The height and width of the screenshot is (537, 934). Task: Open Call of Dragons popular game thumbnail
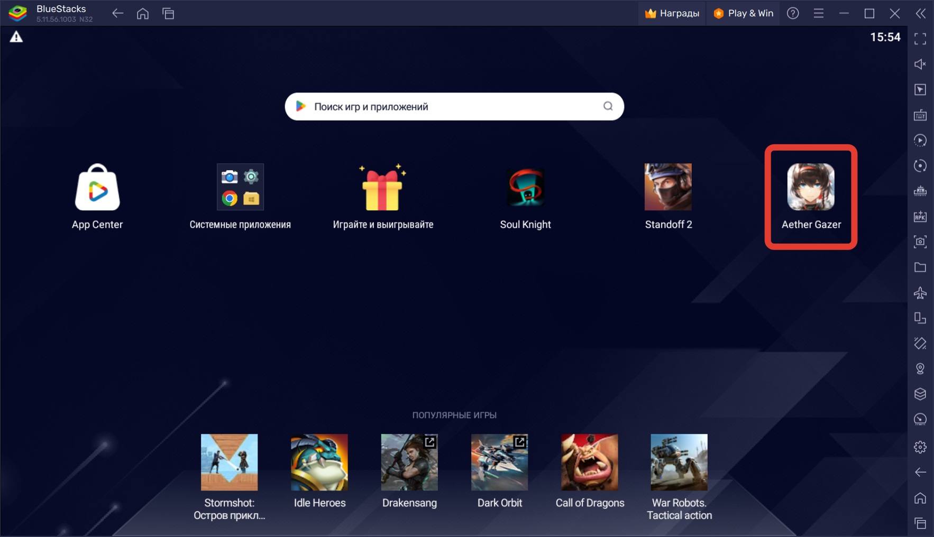click(x=590, y=462)
